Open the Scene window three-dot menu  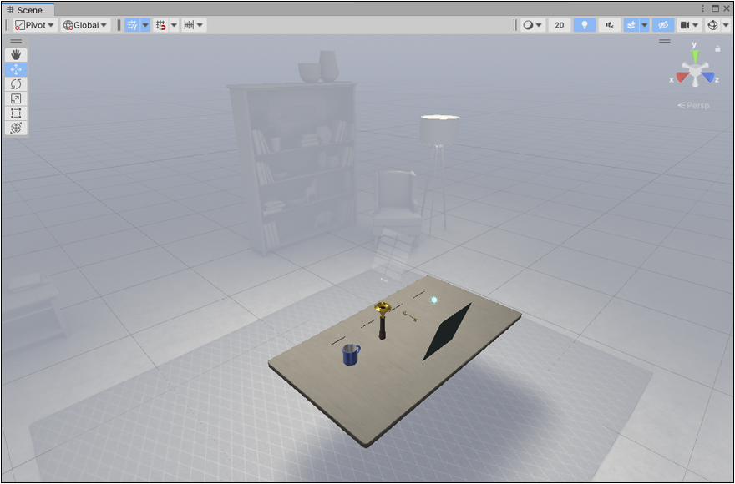pos(702,8)
